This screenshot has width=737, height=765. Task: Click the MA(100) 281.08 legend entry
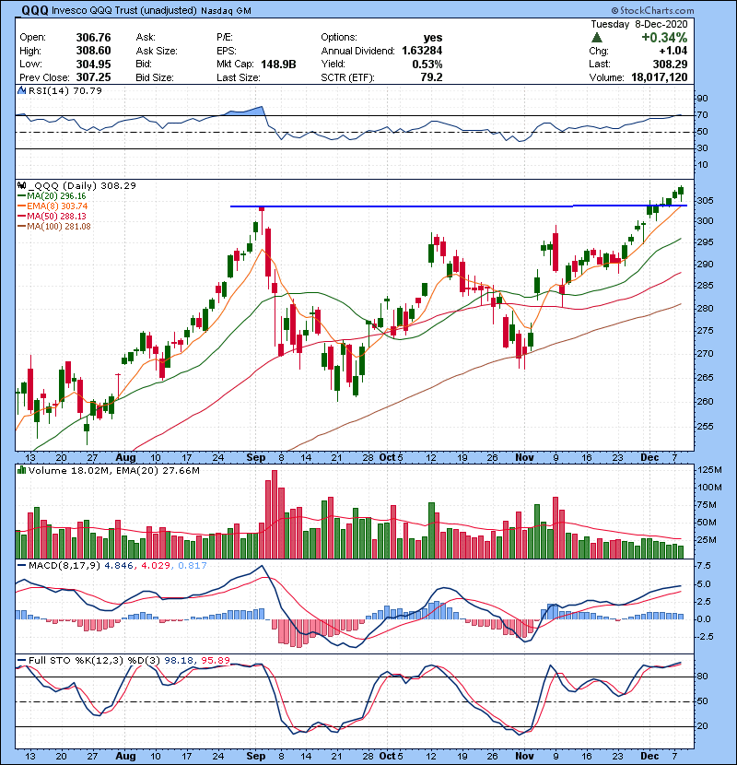coord(54,227)
